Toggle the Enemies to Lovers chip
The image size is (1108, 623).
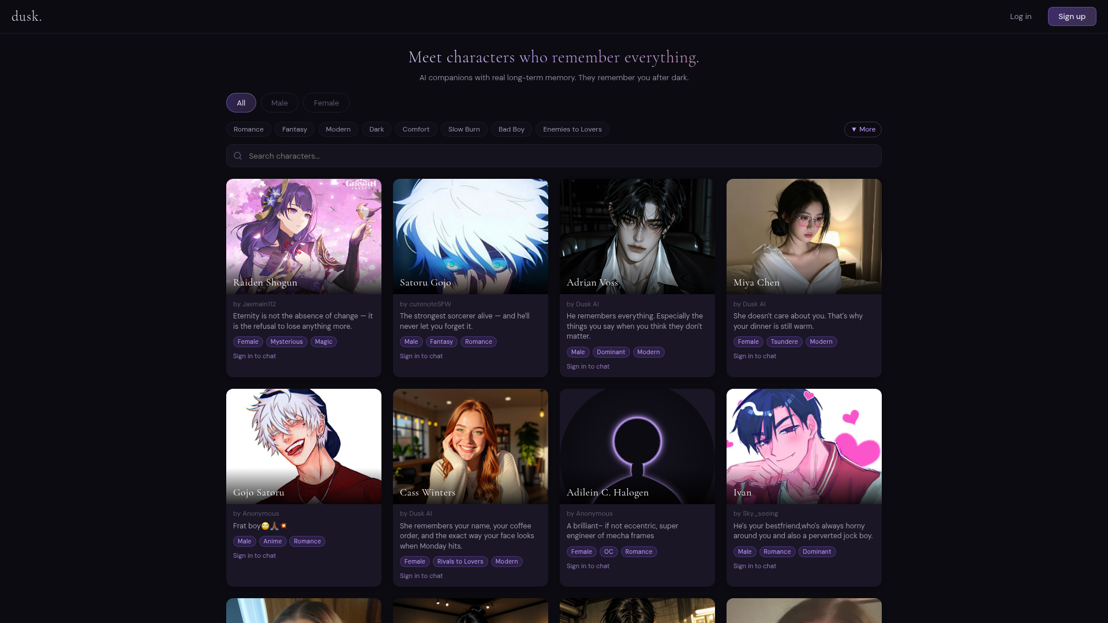572,129
